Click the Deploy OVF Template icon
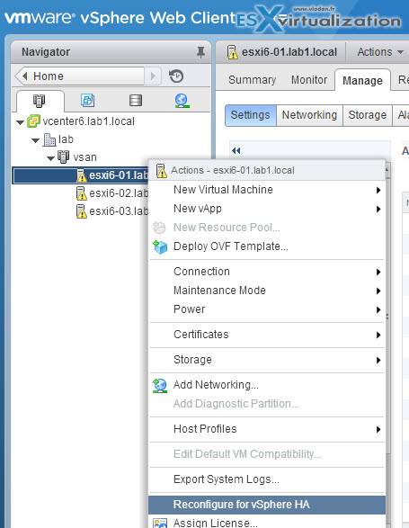Viewport: 409px width, 528px height. point(160,246)
